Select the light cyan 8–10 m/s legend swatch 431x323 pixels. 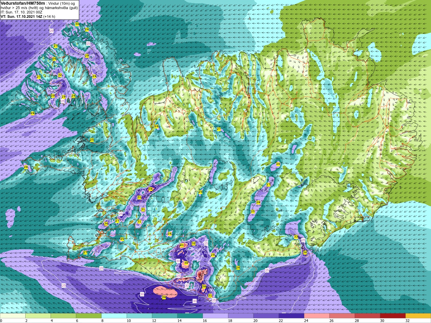[x=114, y=316]
